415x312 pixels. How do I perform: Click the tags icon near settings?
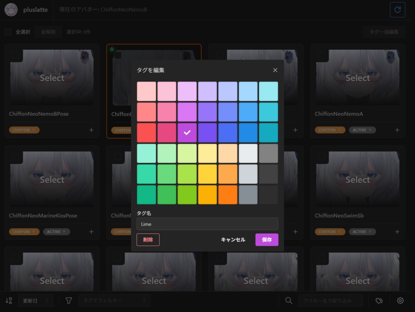pyautogui.click(x=379, y=300)
